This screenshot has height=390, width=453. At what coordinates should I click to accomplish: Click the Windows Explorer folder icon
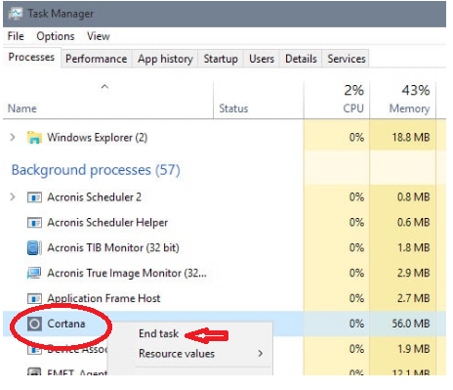click(x=34, y=138)
